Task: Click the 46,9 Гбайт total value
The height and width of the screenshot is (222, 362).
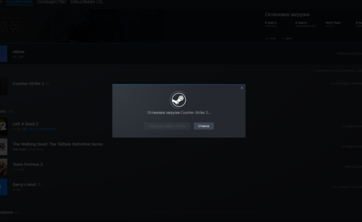Action: coord(333,23)
